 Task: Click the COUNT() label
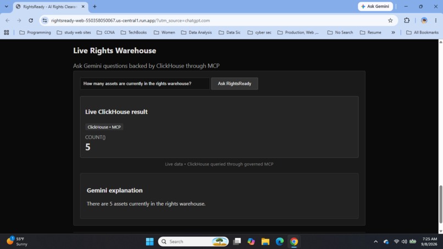coord(95,137)
